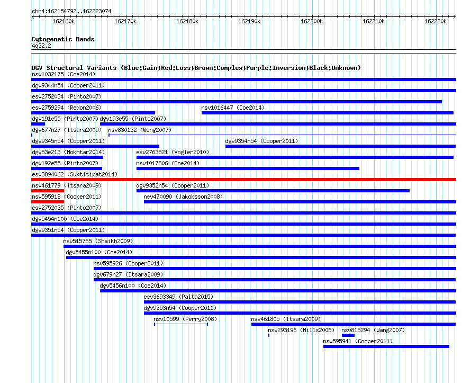The width and height of the screenshot is (471, 383).
Task: Select the red nsv461779 loss bar
Action: pyautogui.click(x=48, y=191)
